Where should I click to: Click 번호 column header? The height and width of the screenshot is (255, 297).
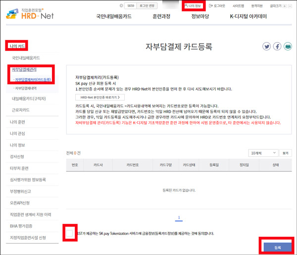[x=75, y=165]
